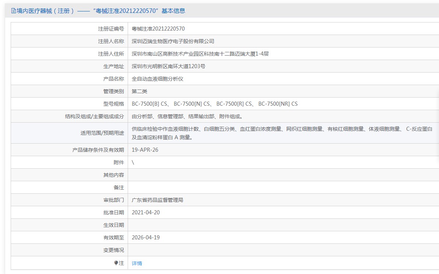Select the model list starting with BC-7500[B] CS

(215, 104)
